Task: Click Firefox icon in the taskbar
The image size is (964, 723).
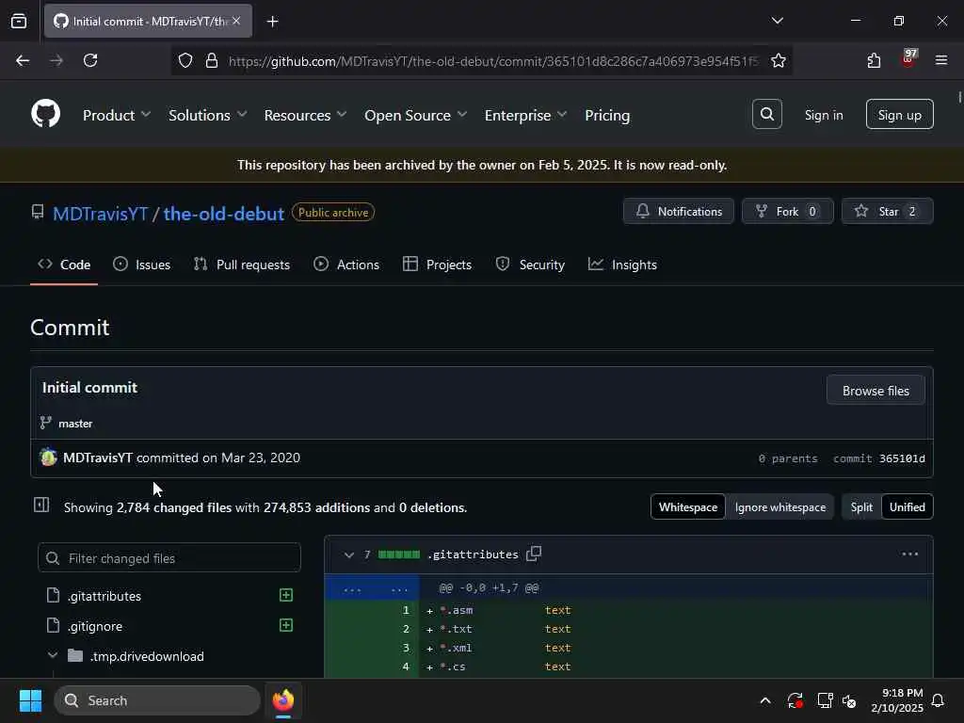Action: pyautogui.click(x=283, y=700)
